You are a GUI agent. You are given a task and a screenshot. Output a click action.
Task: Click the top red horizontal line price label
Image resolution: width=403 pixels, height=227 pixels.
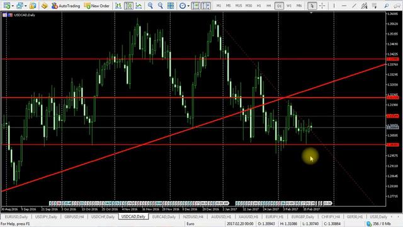click(x=393, y=59)
